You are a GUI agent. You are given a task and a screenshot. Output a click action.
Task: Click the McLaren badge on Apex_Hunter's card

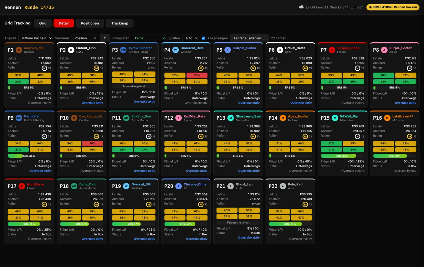tap(283, 118)
